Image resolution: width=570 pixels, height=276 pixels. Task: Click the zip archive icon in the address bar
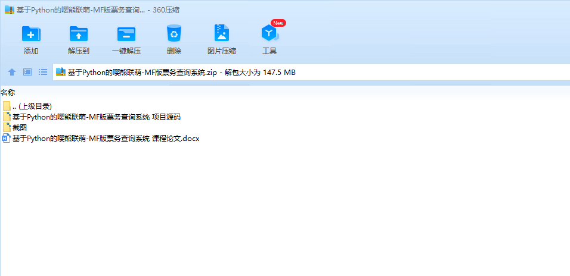tap(61, 72)
